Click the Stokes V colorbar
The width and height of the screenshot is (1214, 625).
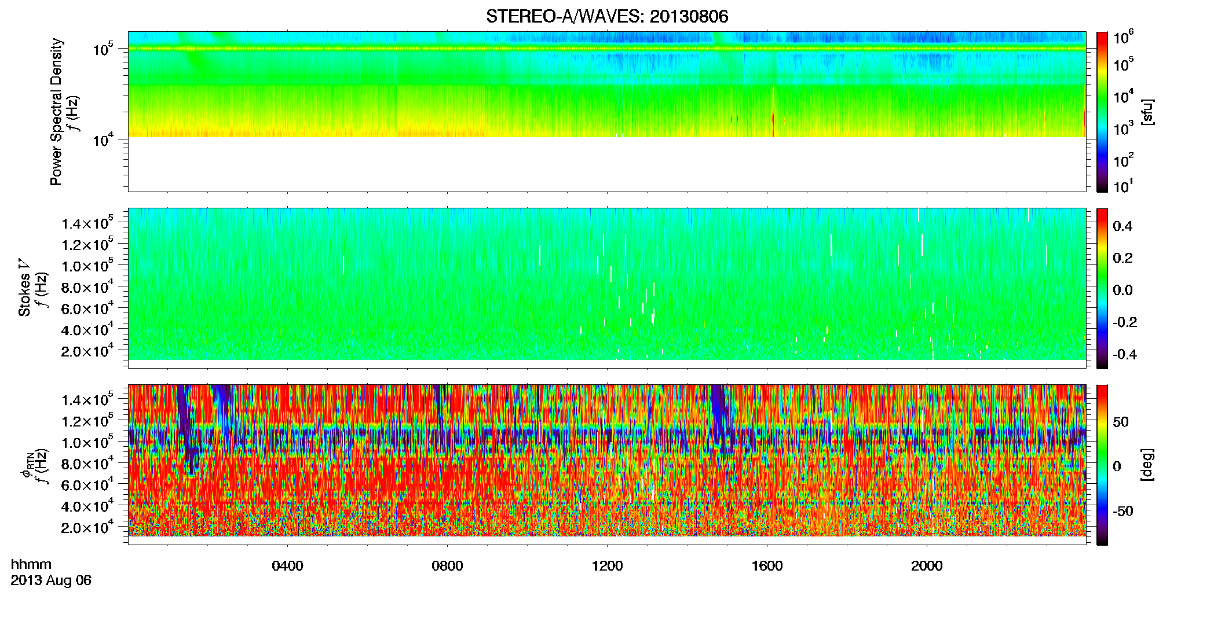[x=1102, y=288]
